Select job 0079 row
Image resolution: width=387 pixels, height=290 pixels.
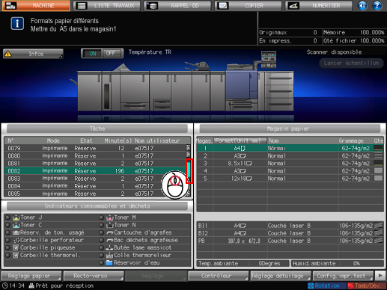click(x=95, y=148)
